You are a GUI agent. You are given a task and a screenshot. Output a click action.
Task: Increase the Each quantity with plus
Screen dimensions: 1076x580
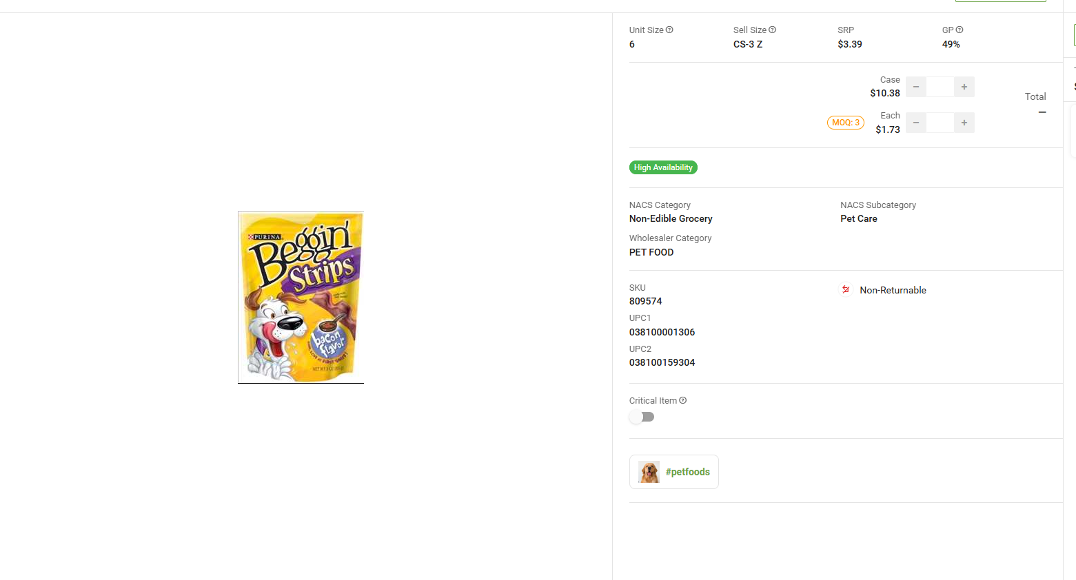(964, 123)
